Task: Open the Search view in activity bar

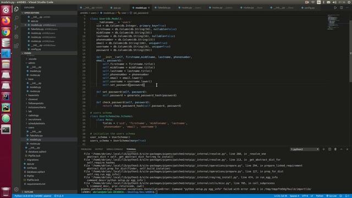Action: pyautogui.click(x=16, y=18)
